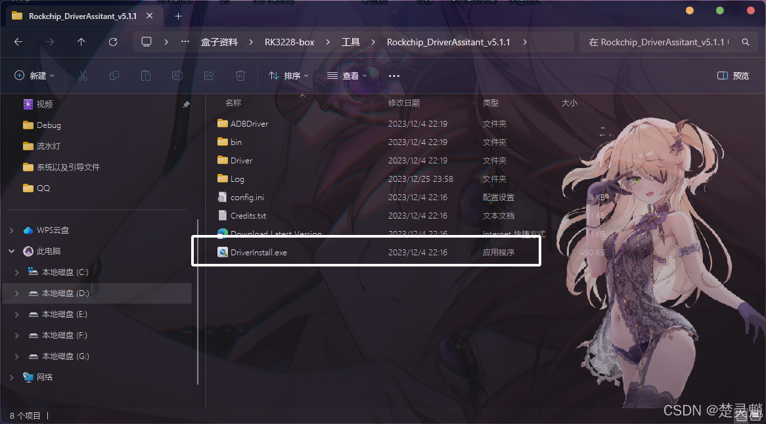
Task: Click 工具 in the breadcrumb path
Action: 351,42
